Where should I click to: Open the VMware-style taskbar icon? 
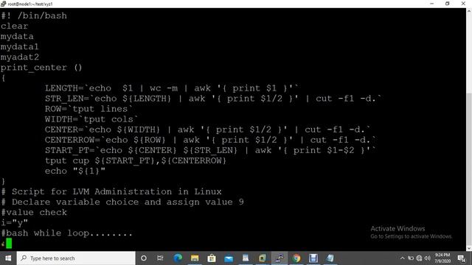263,258
